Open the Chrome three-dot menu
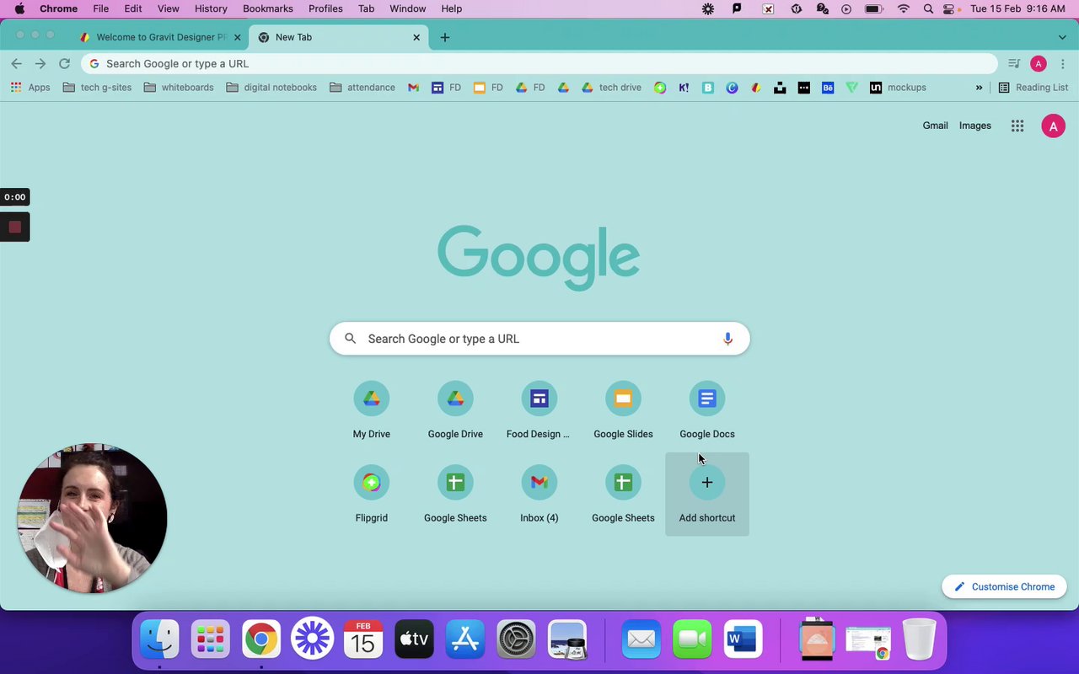The height and width of the screenshot is (674, 1079). click(1063, 64)
